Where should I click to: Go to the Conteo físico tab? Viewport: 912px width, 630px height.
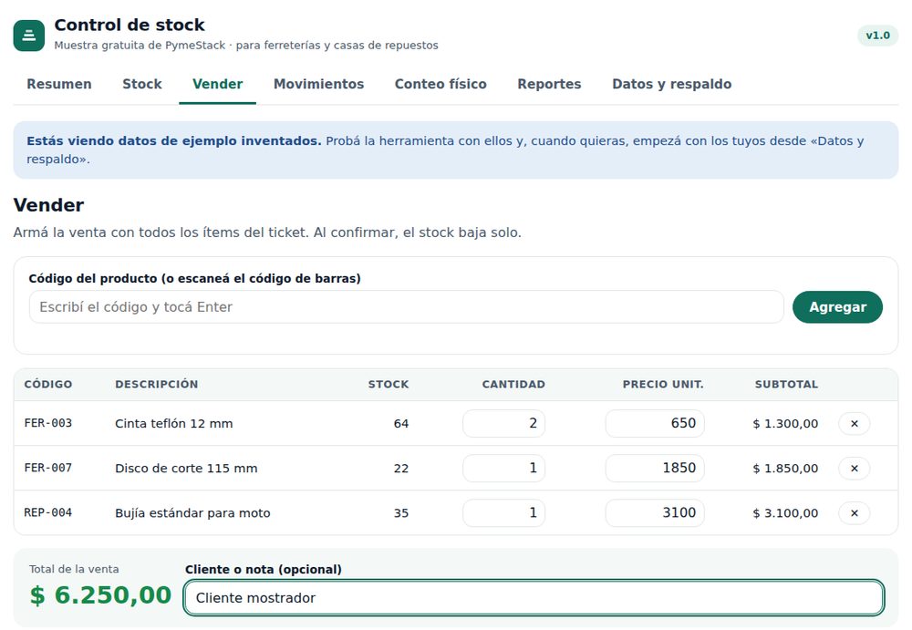click(440, 85)
